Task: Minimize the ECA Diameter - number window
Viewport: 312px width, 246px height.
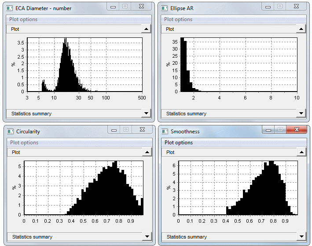Action: (113, 7)
